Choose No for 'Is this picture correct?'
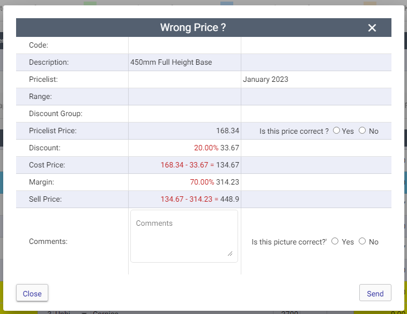This screenshot has height=314, width=407. (362, 241)
